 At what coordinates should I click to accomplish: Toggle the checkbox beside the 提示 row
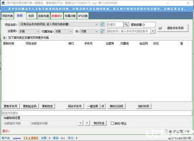coord(166,131)
